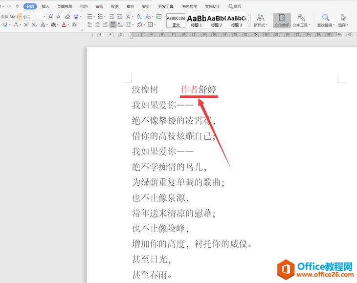The height and width of the screenshot is (283, 357).
Task: Align text left
Action: click(x=89, y=24)
